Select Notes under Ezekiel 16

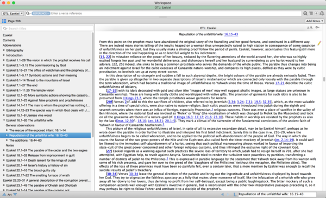[10, 145]
